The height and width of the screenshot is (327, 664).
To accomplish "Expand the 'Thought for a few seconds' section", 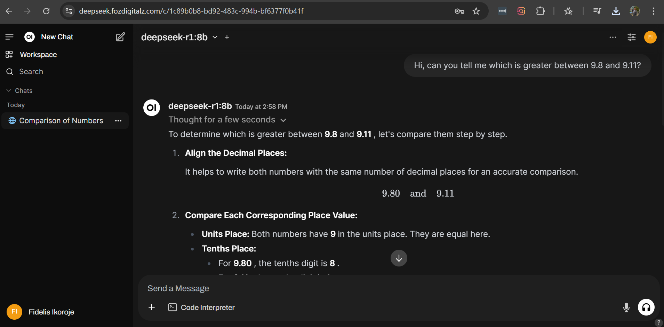I will coord(227,120).
